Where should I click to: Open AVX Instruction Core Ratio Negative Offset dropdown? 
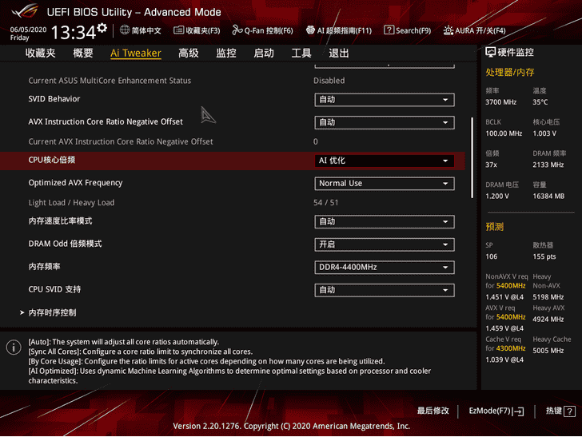[385, 122]
